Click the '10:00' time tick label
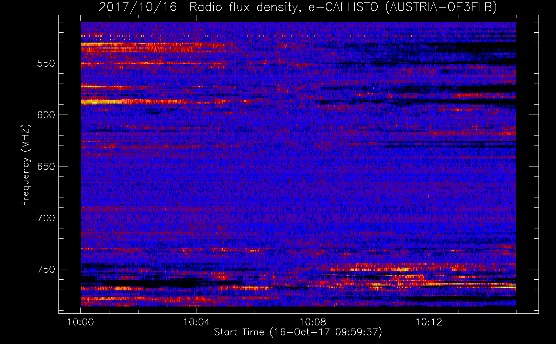Viewport: 556px width, 344px height. click(x=80, y=322)
